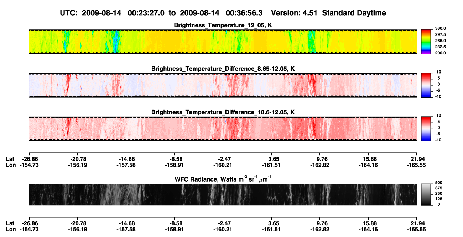This screenshot has height=237, width=463.
Task: Click the UTC start time 00:23:27.0
Action: (146, 13)
